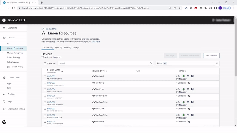Switch to the Apps & Files tab
The width and height of the screenshot is (237, 133).
(x=63, y=48)
